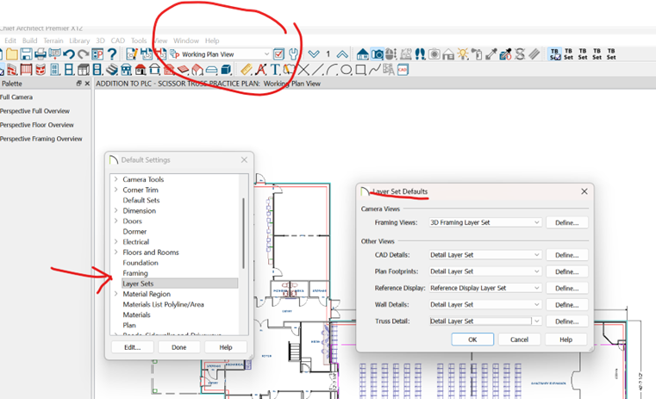
Task: Open Help via the question mark icon
Action: (x=112, y=54)
